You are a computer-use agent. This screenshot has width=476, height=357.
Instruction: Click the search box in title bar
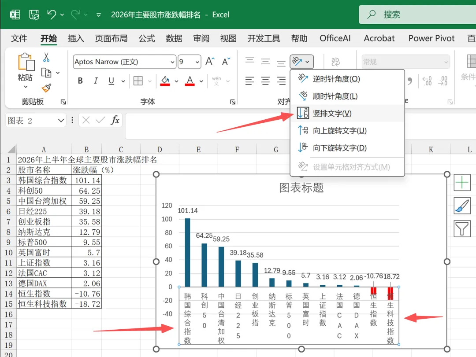click(417, 15)
